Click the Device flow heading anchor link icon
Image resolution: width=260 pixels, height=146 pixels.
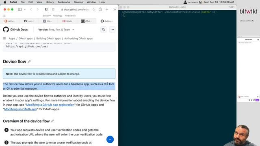coord(29,62)
